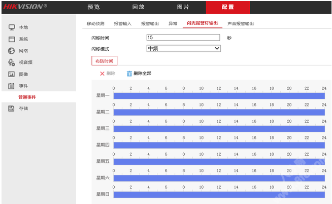The image size is (332, 204).
Task: Click the 事件 calendar icon
Action: 11,86
